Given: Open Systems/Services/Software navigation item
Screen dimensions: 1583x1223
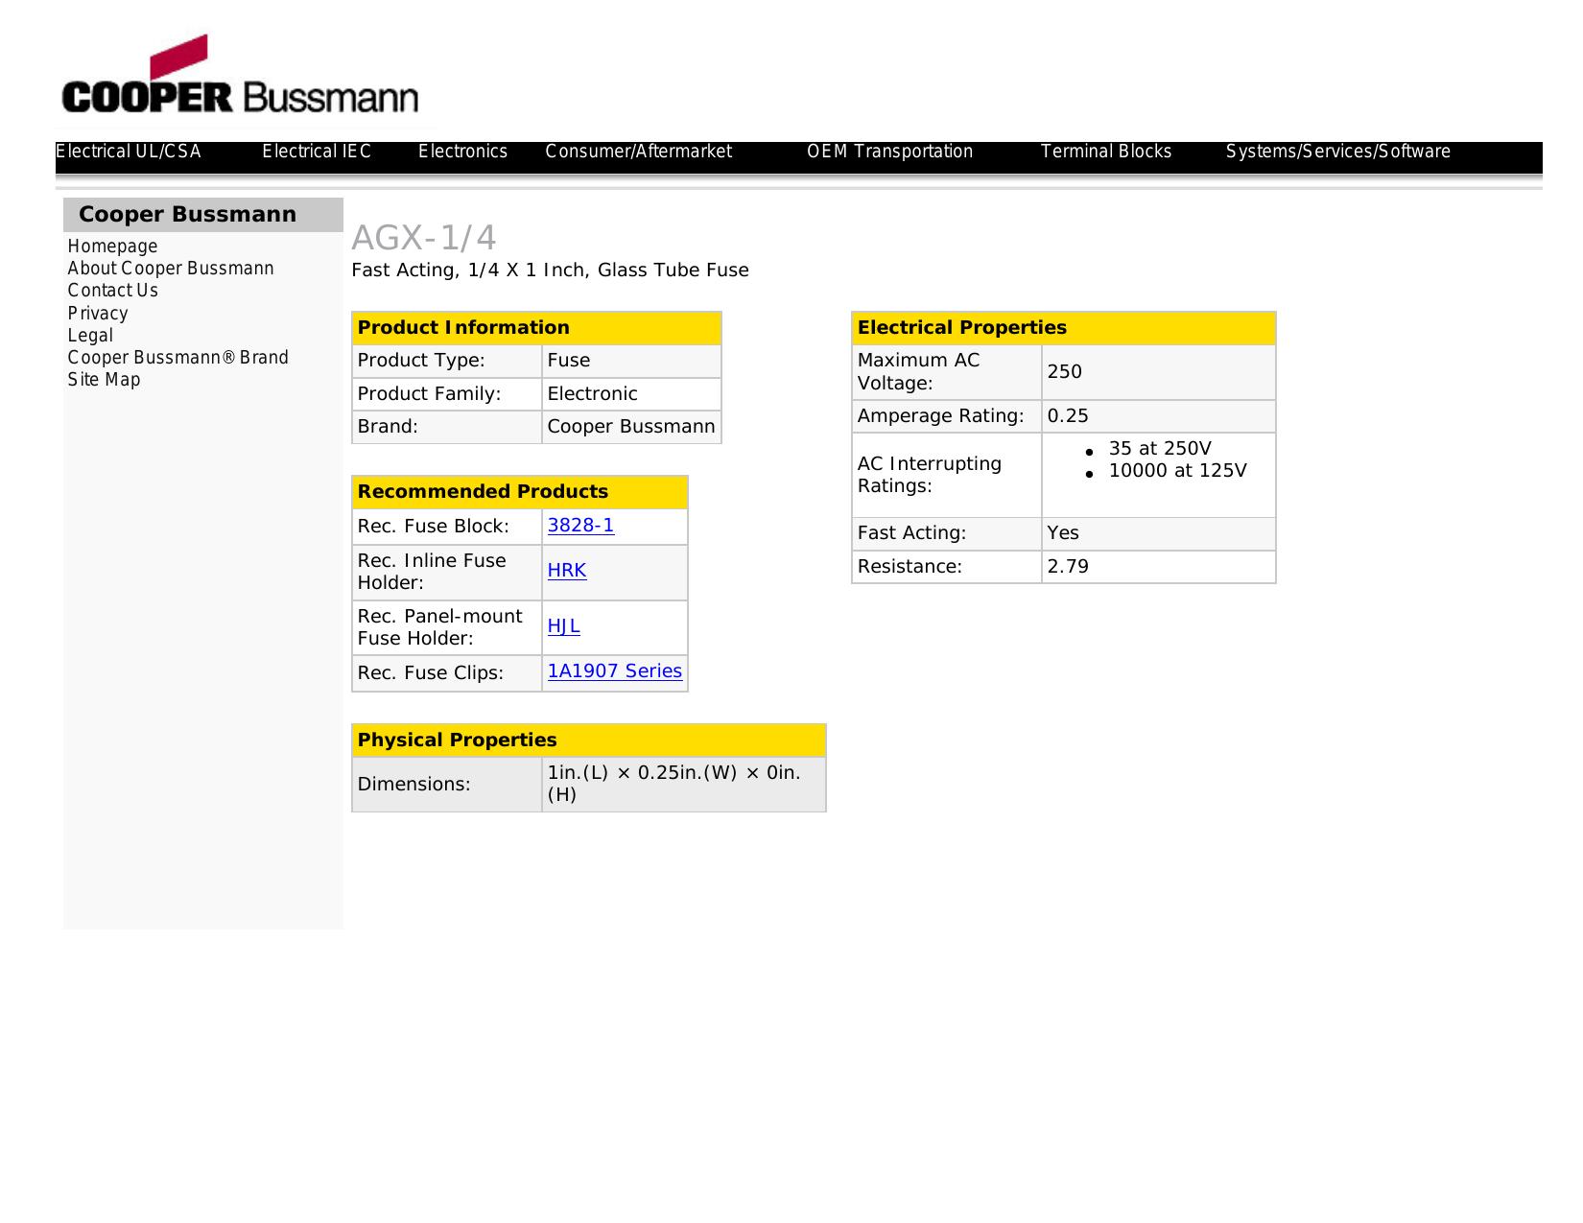Looking at the screenshot, I should tap(1337, 152).
